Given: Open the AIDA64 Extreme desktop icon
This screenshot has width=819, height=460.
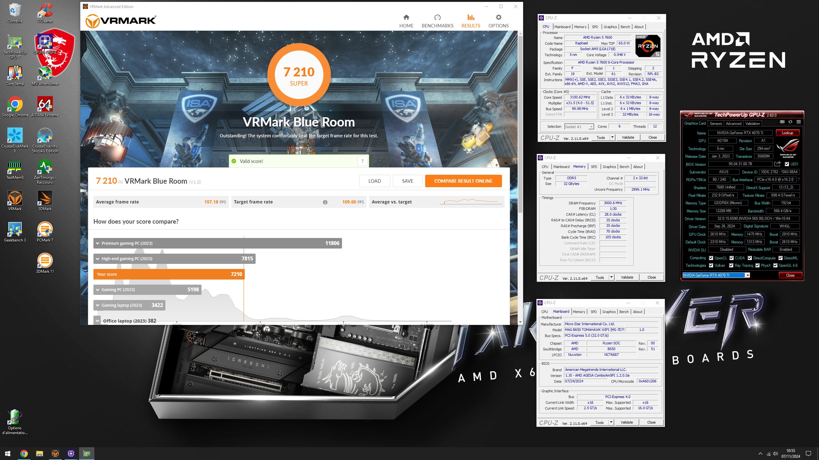Looking at the screenshot, I should pyautogui.click(x=45, y=107).
